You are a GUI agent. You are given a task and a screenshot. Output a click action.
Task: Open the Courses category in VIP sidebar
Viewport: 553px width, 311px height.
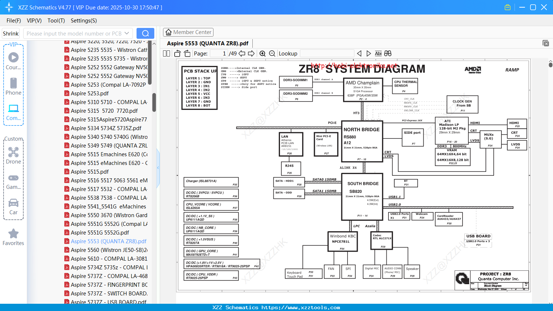13,61
